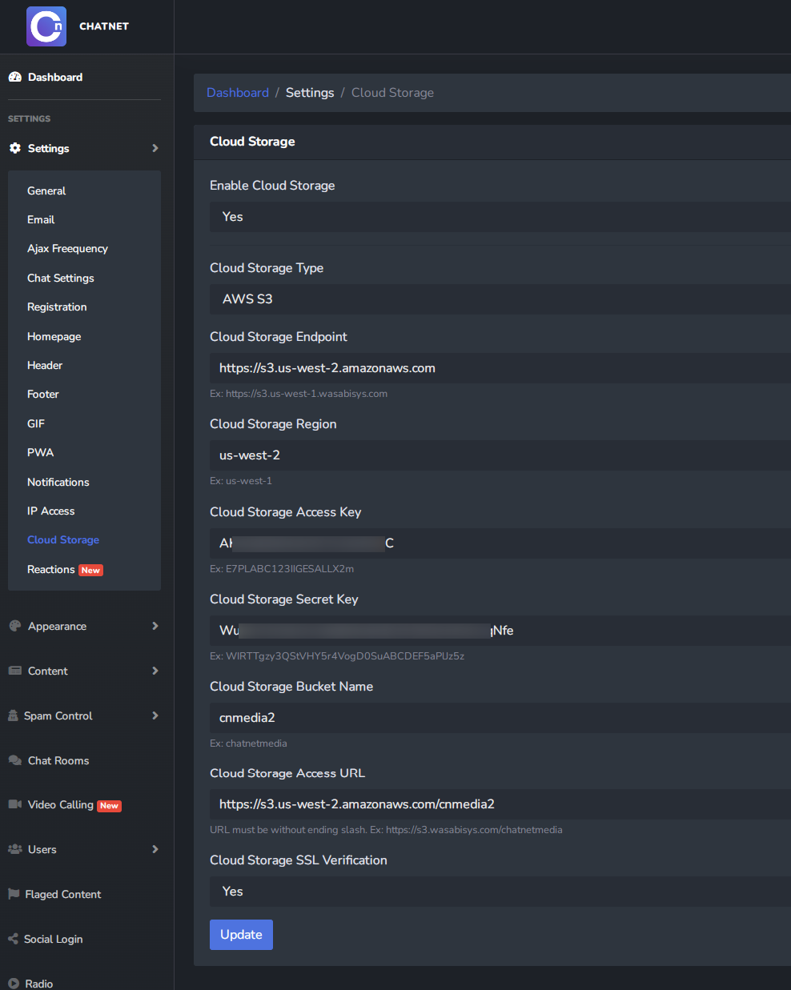Click the ChatNet logo icon

[x=46, y=26]
